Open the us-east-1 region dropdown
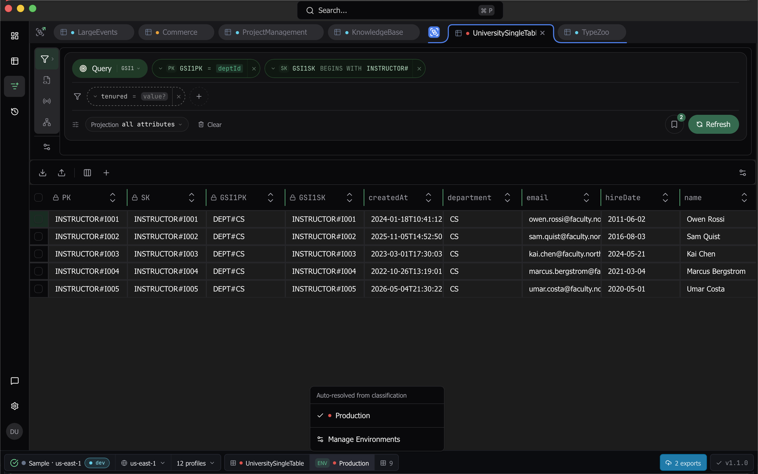 (x=143, y=463)
